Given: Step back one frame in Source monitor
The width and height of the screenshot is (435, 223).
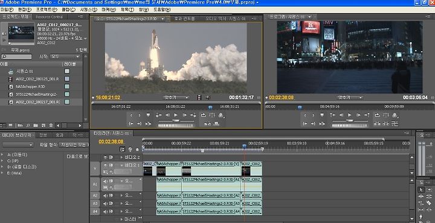Looking at the screenshot, I should 167,115.
